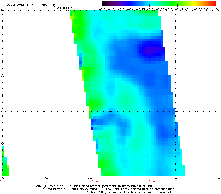Screen dimensions: 221x194
Task: Click the latitude label "22"
Action: click(x=2, y=143)
